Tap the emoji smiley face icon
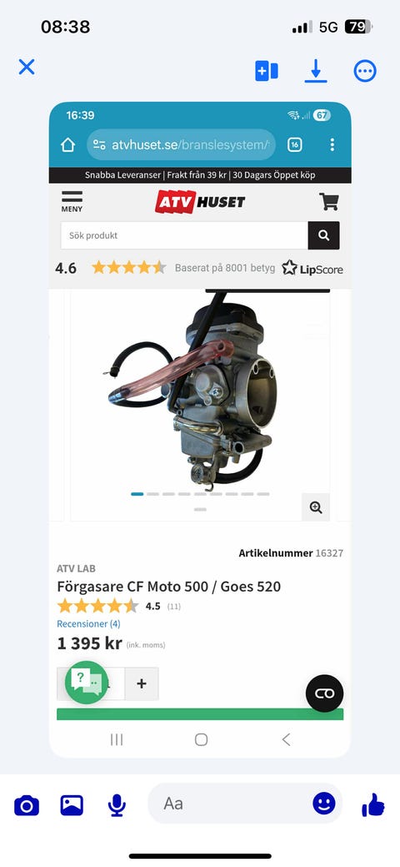 [x=324, y=803]
